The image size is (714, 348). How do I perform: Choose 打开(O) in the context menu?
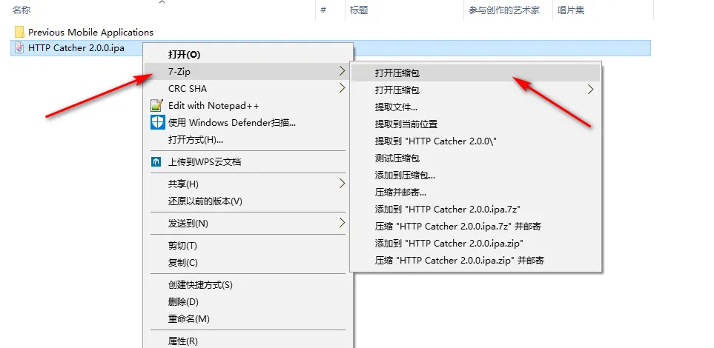click(x=248, y=55)
